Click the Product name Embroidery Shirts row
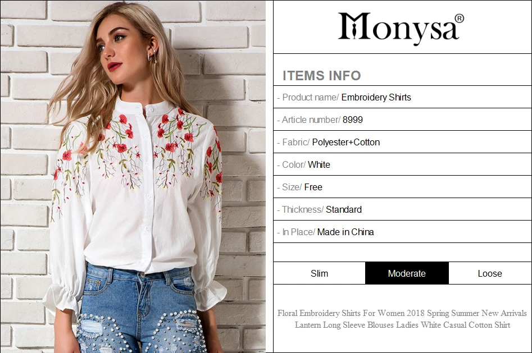This screenshot has height=353, width=532. pyautogui.click(x=402, y=97)
